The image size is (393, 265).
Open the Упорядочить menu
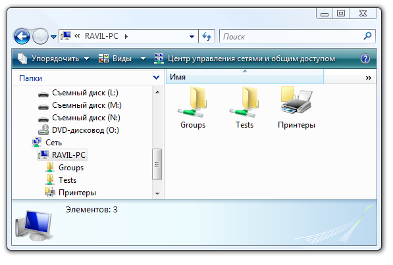coord(53,59)
